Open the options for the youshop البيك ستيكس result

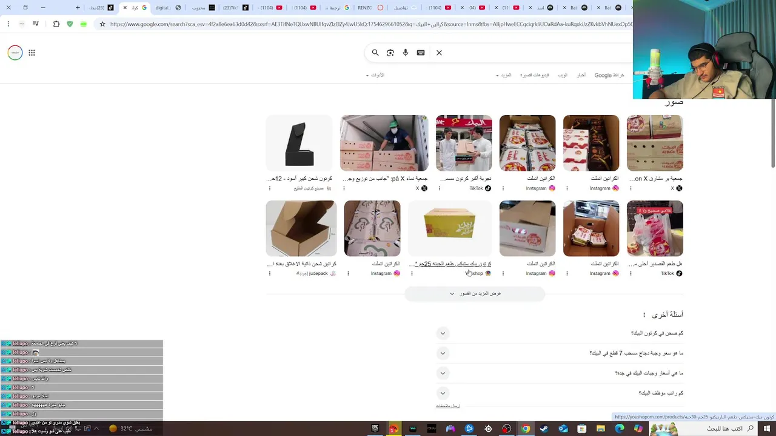pos(412,274)
